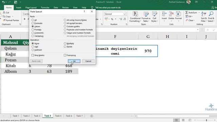The width and height of the screenshot is (217, 122).
Task: Click the Copy icon in Clipboard group
Action: point(4,17)
